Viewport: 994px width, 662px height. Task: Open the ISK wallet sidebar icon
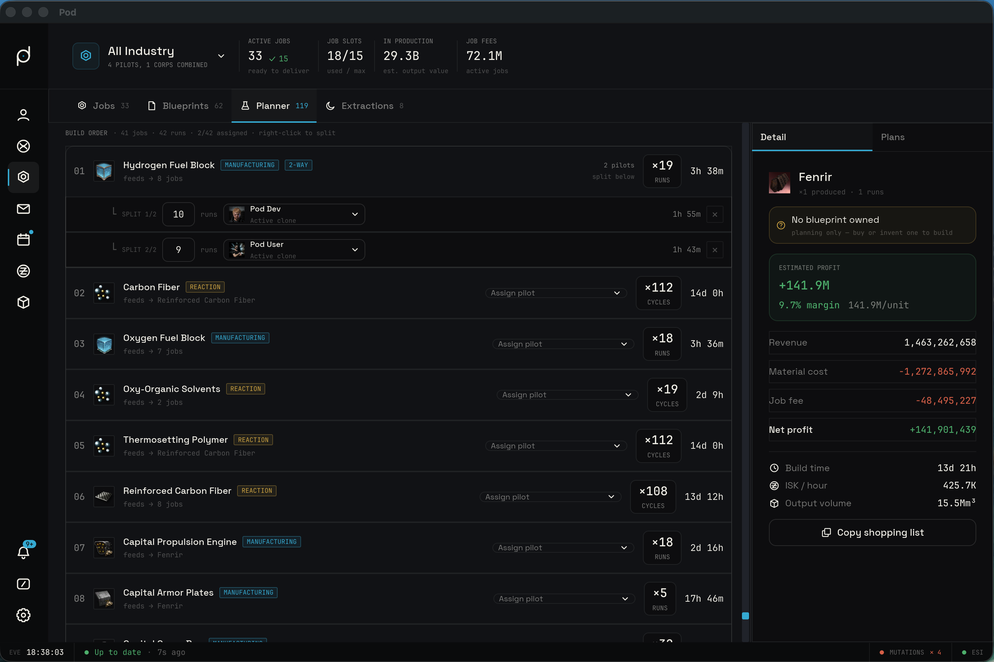tap(24, 271)
